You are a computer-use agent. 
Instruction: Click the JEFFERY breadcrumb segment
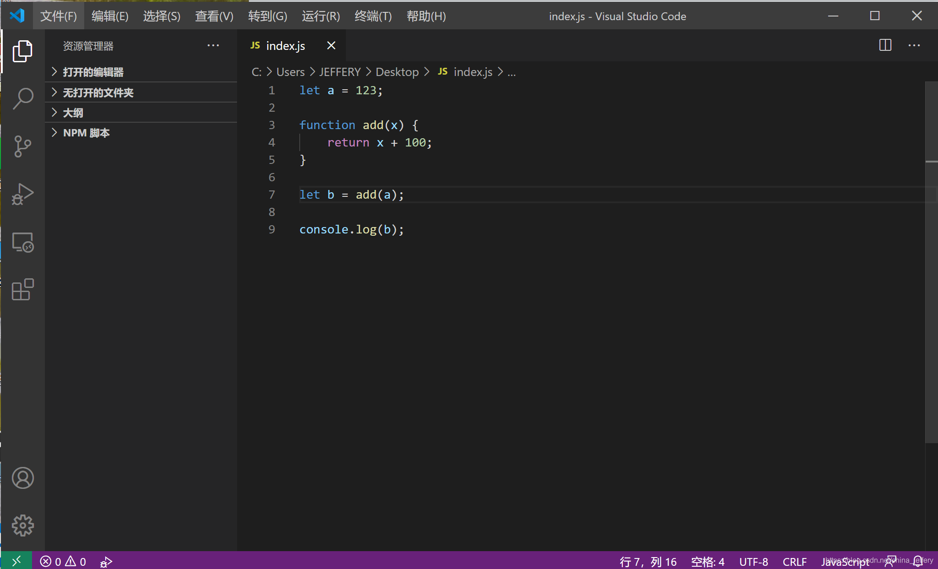(x=340, y=72)
